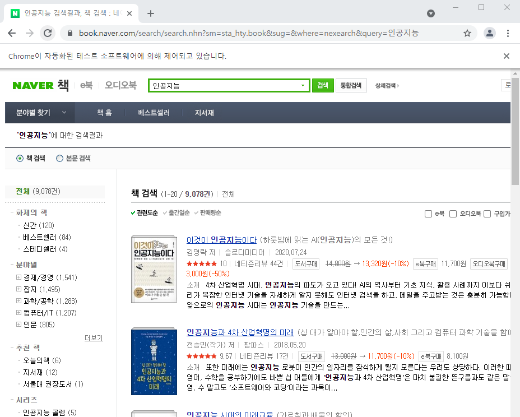This screenshot has width=520, height=417.
Task: Expand the 컴퓨터/IT category
Action: [19, 313]
